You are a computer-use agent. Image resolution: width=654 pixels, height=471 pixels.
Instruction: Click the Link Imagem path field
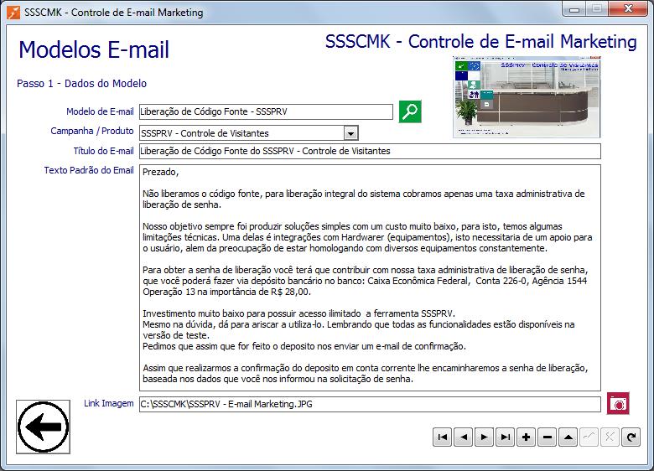click(x=370, y=404)
